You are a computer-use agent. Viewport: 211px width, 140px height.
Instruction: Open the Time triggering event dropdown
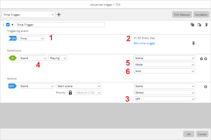coord(32,38)
